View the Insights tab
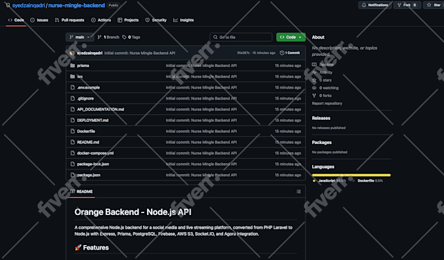444x260 pixels. tap(183, 20)
